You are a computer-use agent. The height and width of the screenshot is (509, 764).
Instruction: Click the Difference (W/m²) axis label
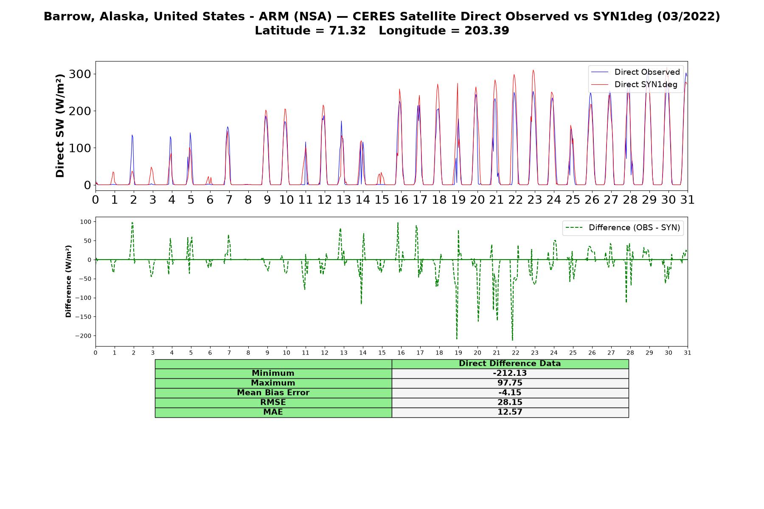point(68,281)
